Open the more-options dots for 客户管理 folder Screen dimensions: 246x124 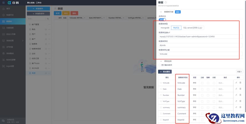pyautogui.click(x=49, y=25)
